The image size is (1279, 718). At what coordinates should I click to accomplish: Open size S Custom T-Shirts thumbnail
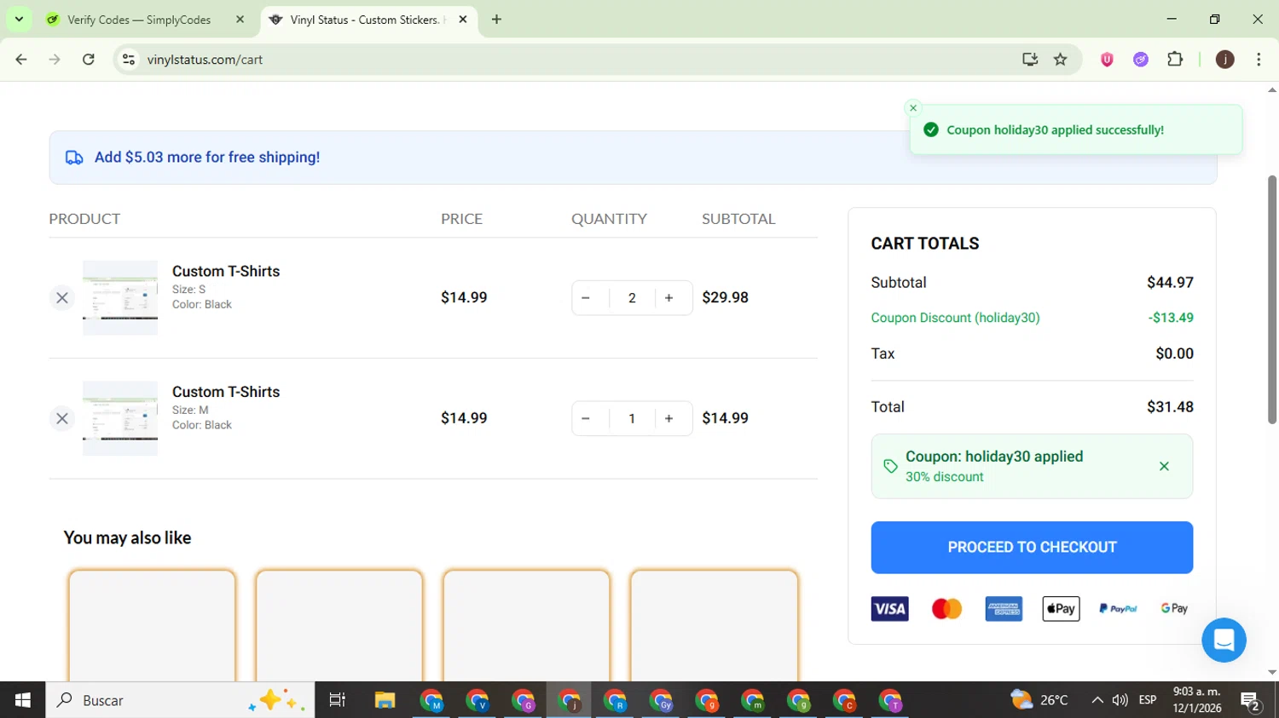[120, 297]
